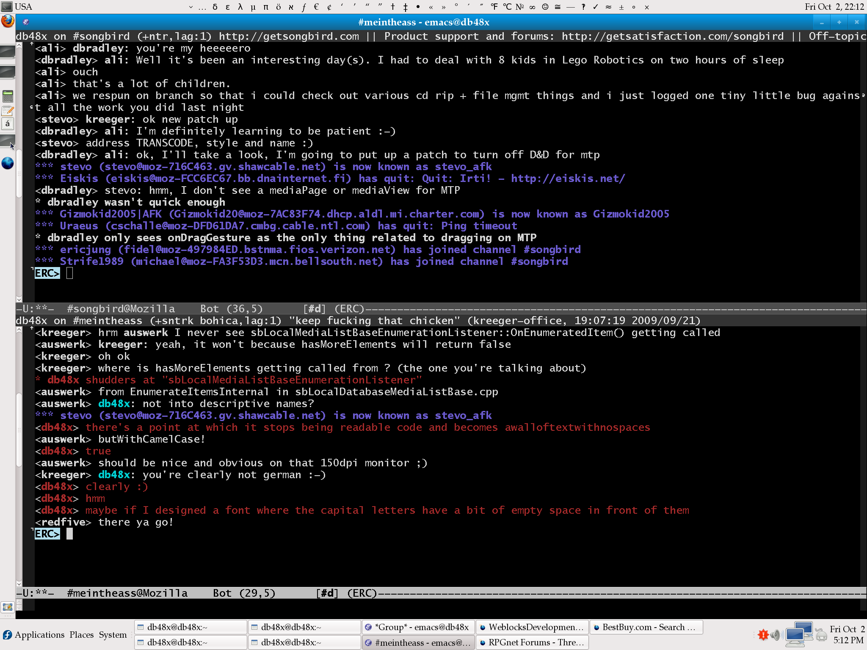Insert the approximately equal ≈ symbol from the palette
This screenshot has width=867, height=650.
pyautogui.click(x=608, y=7)
